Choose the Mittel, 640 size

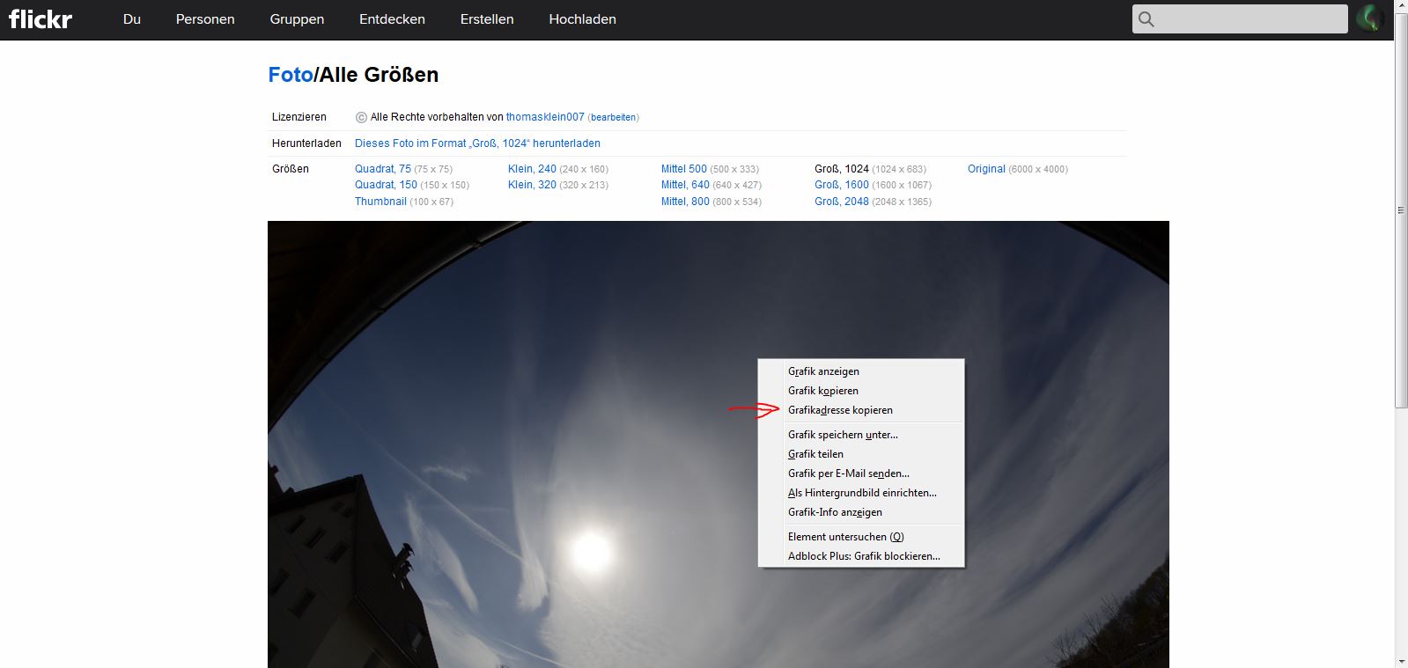tap(685, 185)
